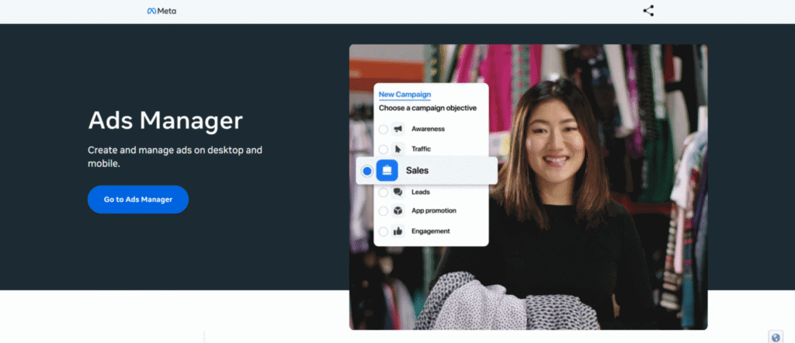
Task: Select the Engagement radio button
Action: point(384,231)
